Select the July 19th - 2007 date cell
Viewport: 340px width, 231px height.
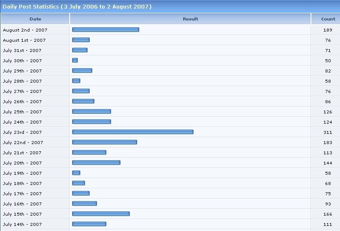23,173
